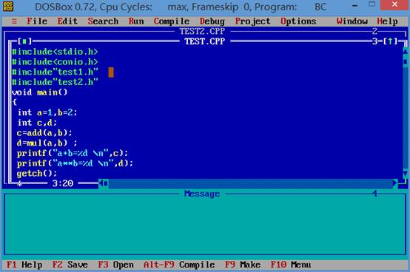Click the Message window number 4

[x=375, y=194]
